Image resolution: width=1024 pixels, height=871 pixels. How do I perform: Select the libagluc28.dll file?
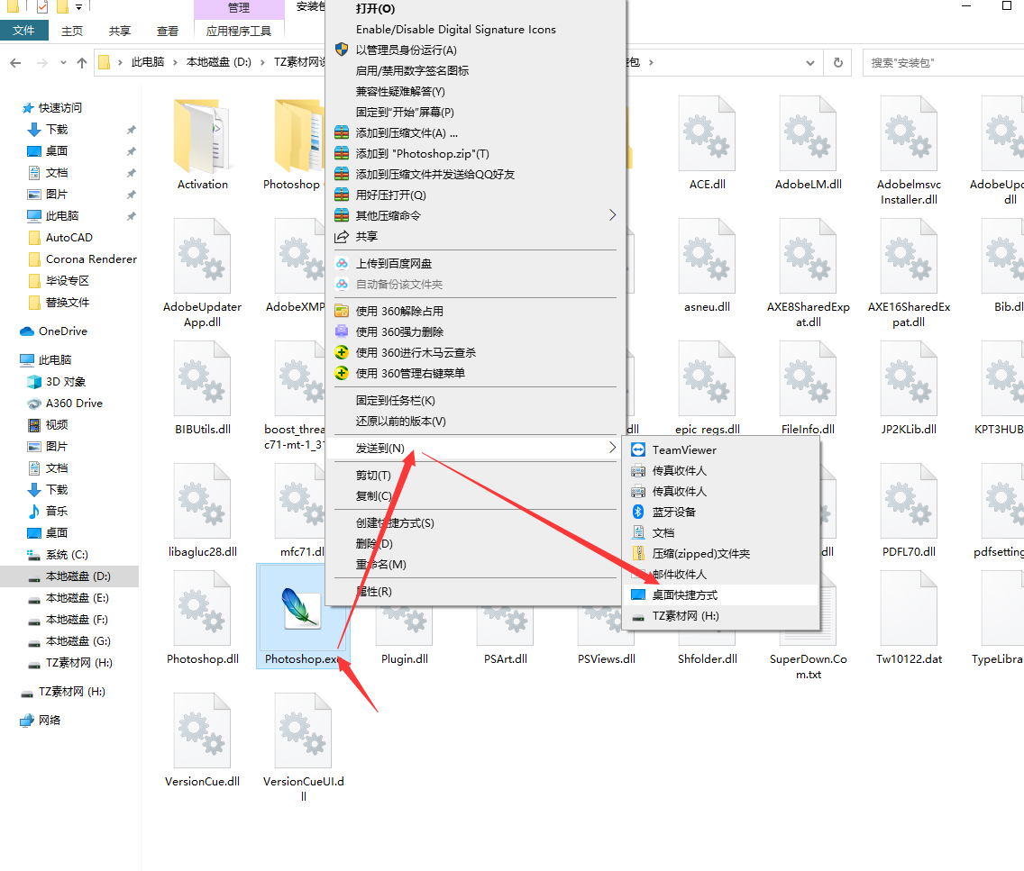pos(203,511)
